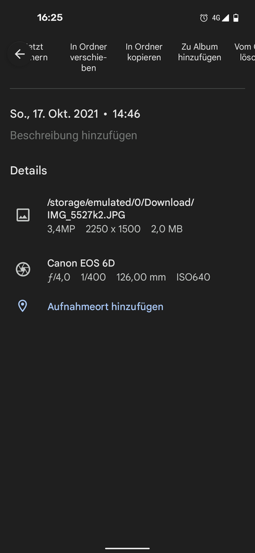Tap the bottom navigation home handle

click(x=127, y=548)
